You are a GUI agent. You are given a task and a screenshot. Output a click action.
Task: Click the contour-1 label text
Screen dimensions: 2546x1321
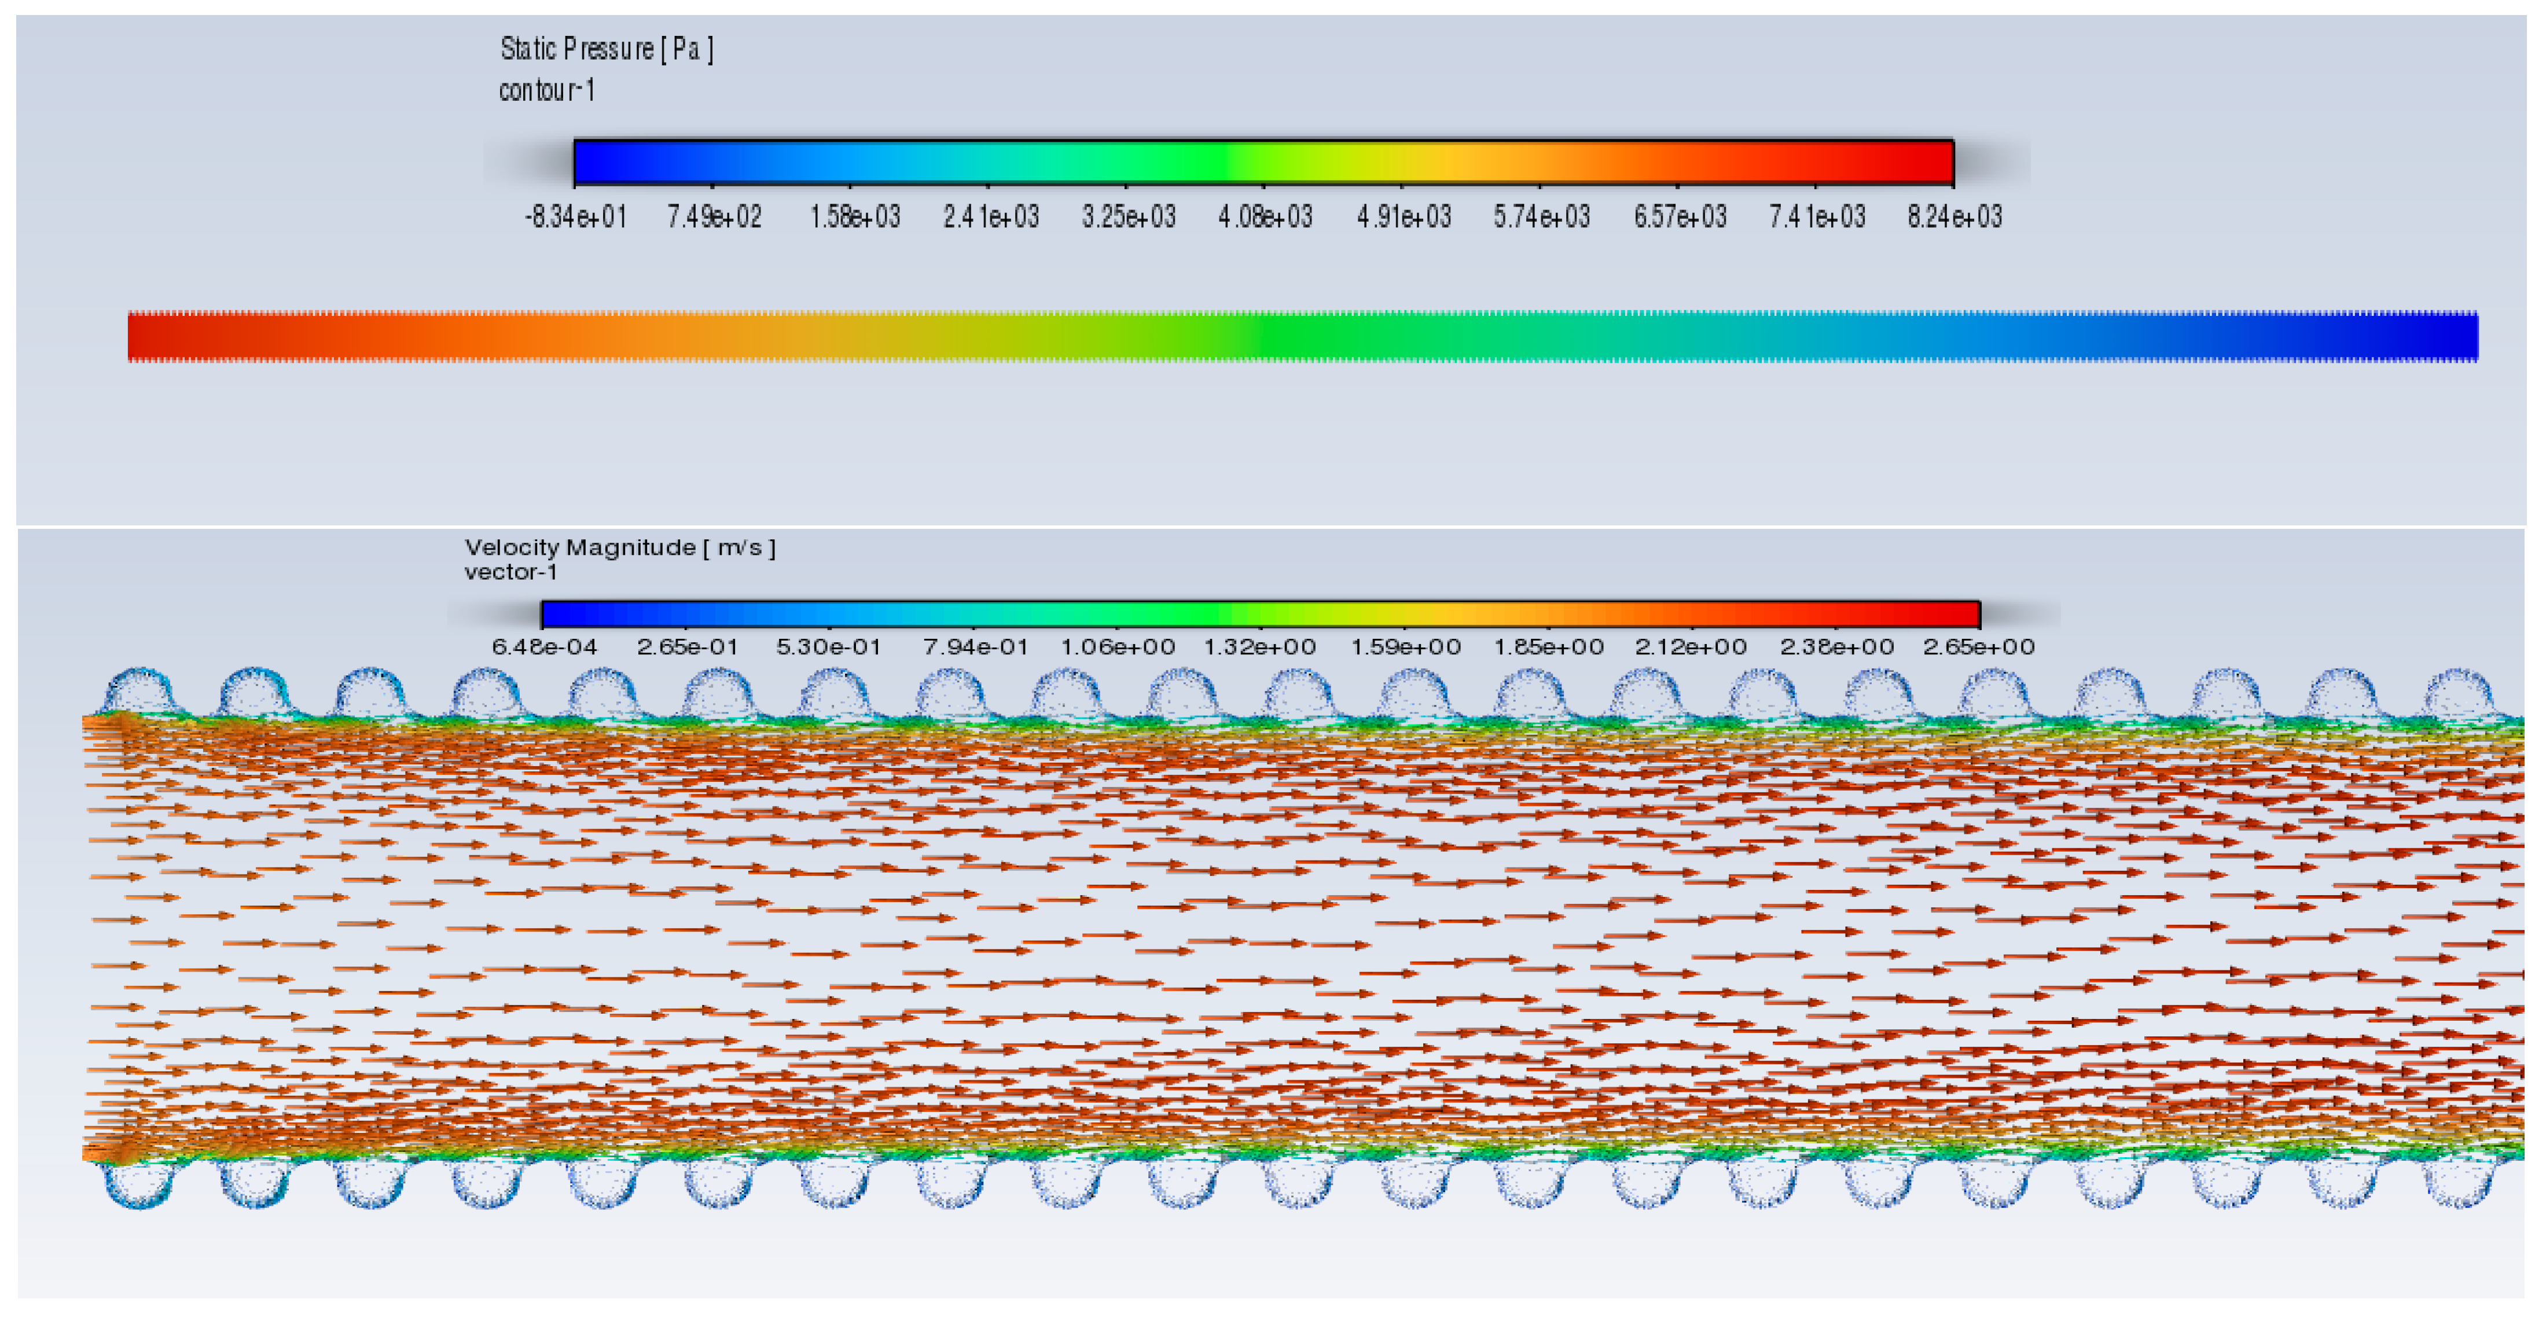click(546, 91)
